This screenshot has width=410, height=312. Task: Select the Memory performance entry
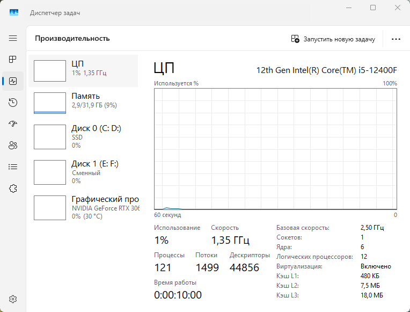click(83, 103)
